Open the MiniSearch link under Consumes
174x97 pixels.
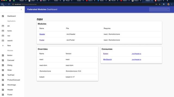(x=107, y=60)
